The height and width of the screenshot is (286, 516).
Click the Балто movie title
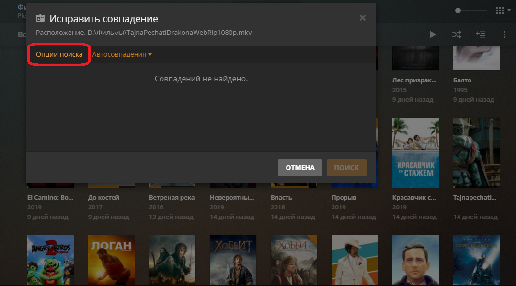(462, 80)
